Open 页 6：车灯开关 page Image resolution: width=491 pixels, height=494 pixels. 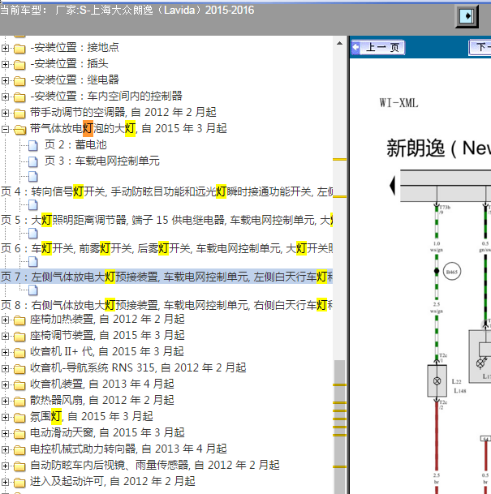(166, 248)
